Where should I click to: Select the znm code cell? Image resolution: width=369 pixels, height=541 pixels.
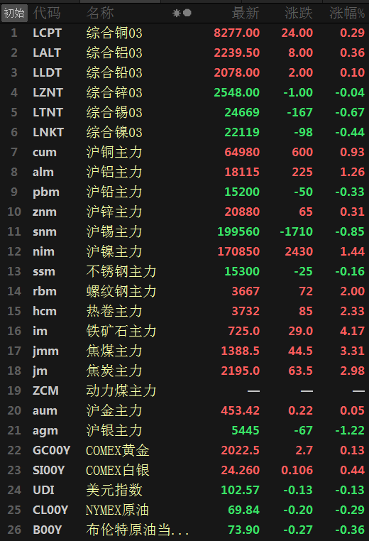pyautogui.click(x=45, y=212)
